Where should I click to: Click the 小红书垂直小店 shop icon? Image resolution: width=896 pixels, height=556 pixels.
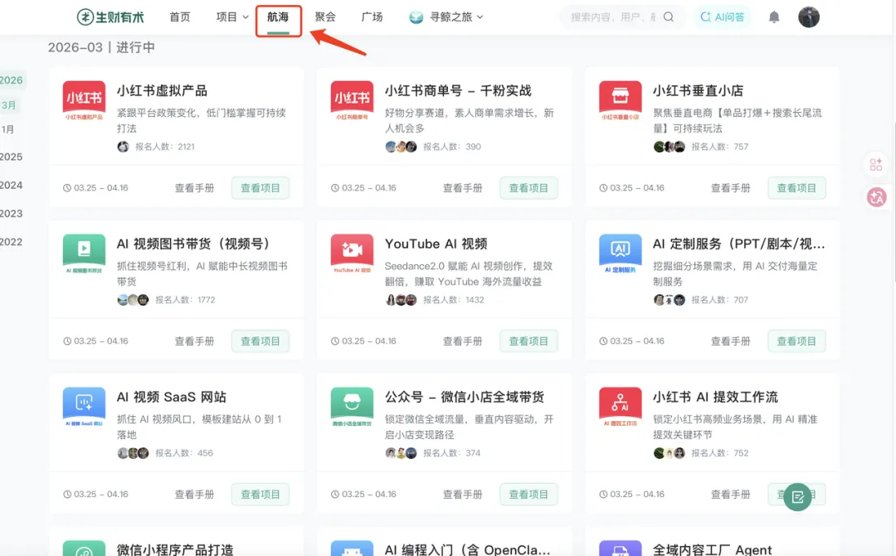[620, 101]
